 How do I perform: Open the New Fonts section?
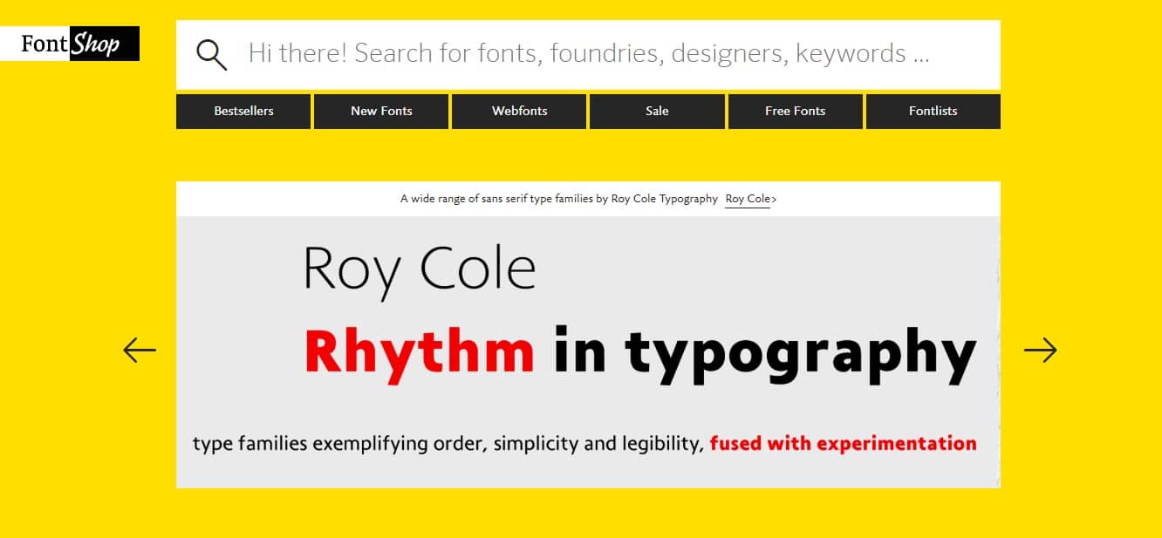pos(381,112)
